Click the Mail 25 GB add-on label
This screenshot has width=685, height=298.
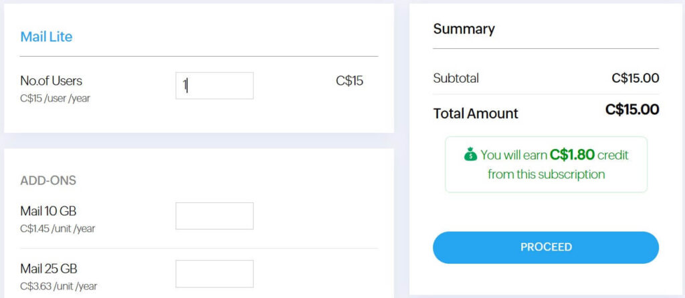[x=49, y=269]
